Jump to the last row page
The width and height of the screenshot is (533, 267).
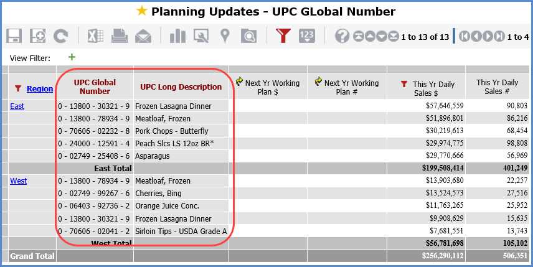tap(394, 37)
